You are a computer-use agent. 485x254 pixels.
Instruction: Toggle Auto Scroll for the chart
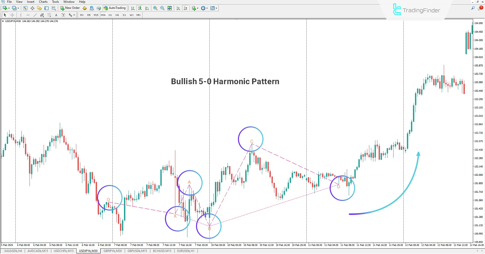pos(178,8)
